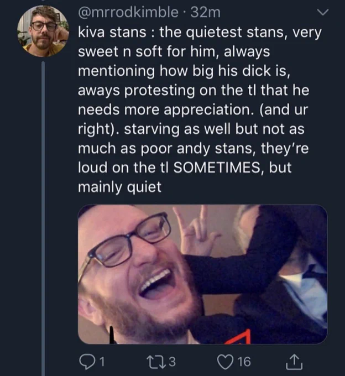Viewport: 345px width, 376px height.
Task: Open the user's profile avatar photo
Action: [x=43, y=31]
